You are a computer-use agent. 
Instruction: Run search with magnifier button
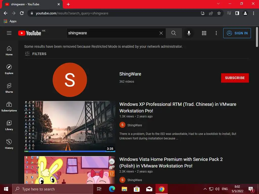[174, 33]
